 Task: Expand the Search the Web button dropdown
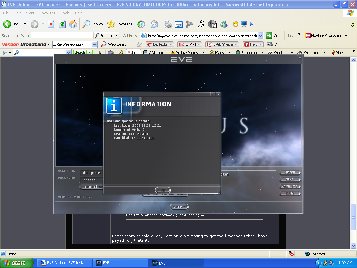click(116, 36)
